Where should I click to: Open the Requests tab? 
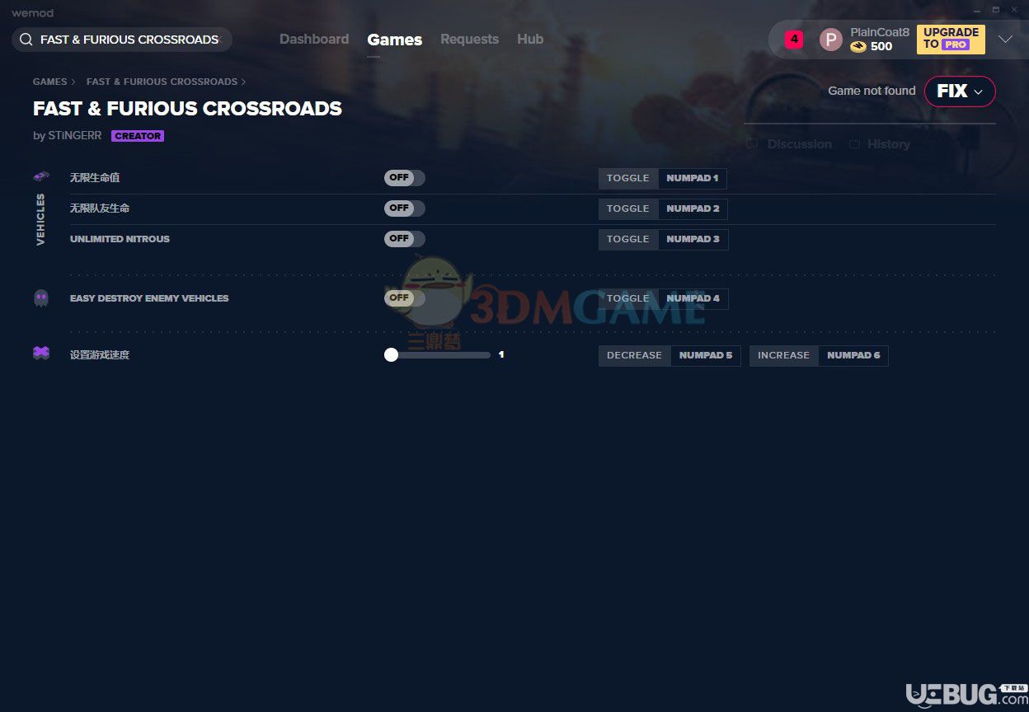pyautogui.click(x=469, y=40)
